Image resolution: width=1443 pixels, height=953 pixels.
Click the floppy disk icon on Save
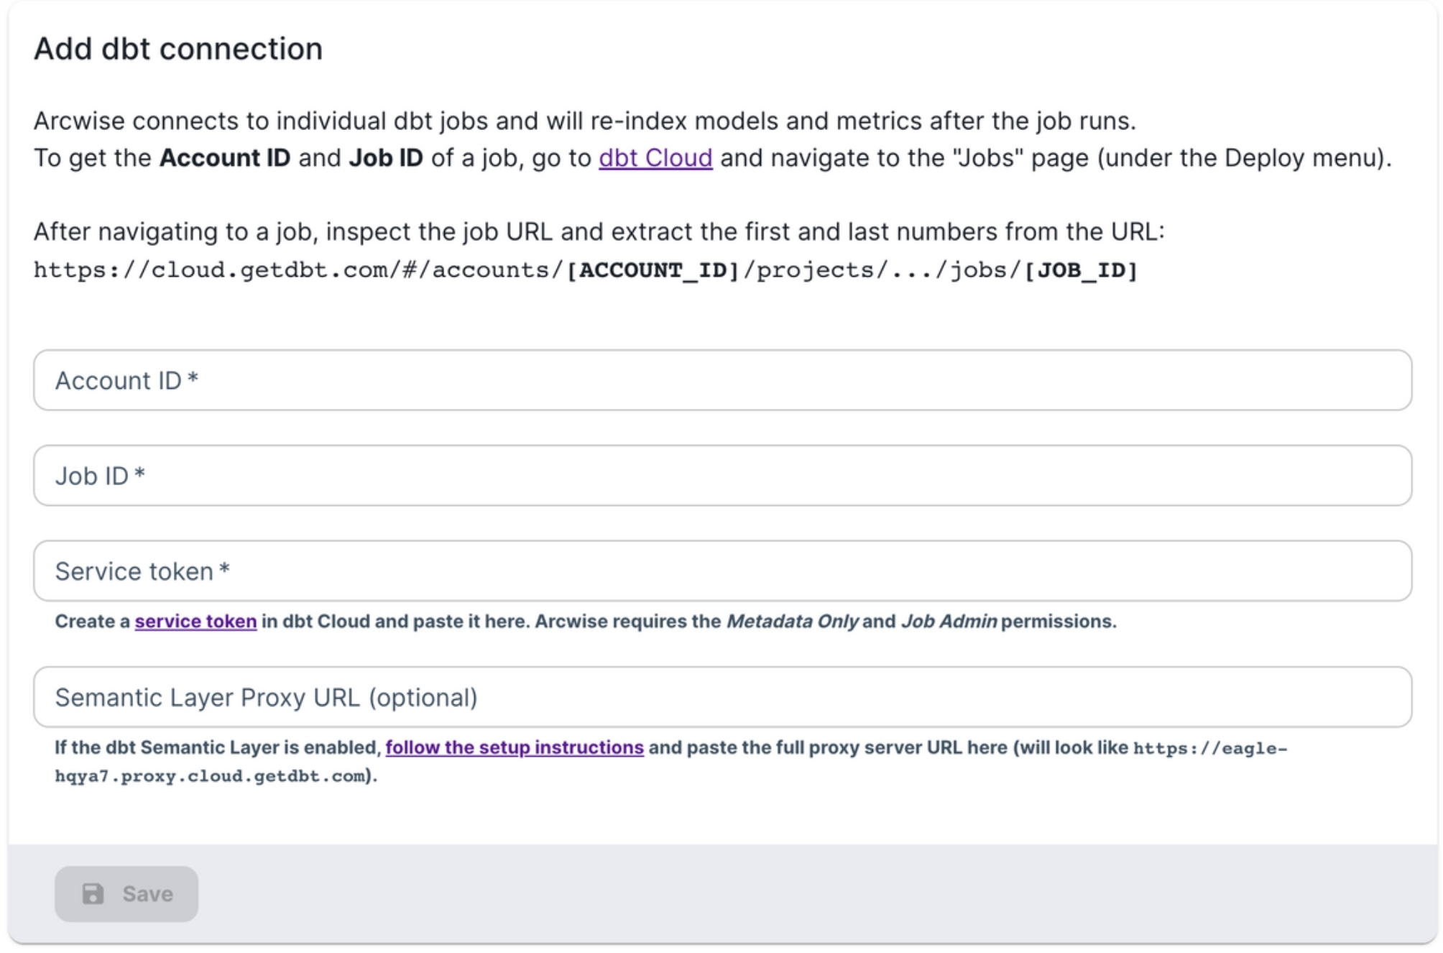tap(93, 893)
